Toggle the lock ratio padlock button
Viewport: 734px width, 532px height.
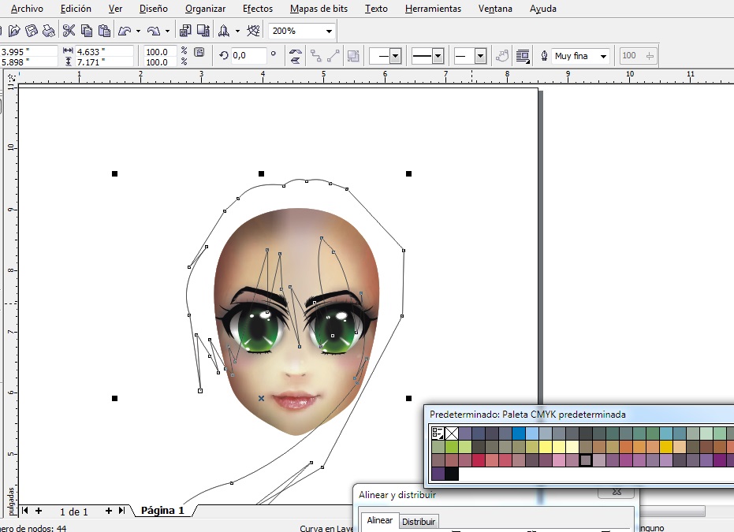[199, 52]
